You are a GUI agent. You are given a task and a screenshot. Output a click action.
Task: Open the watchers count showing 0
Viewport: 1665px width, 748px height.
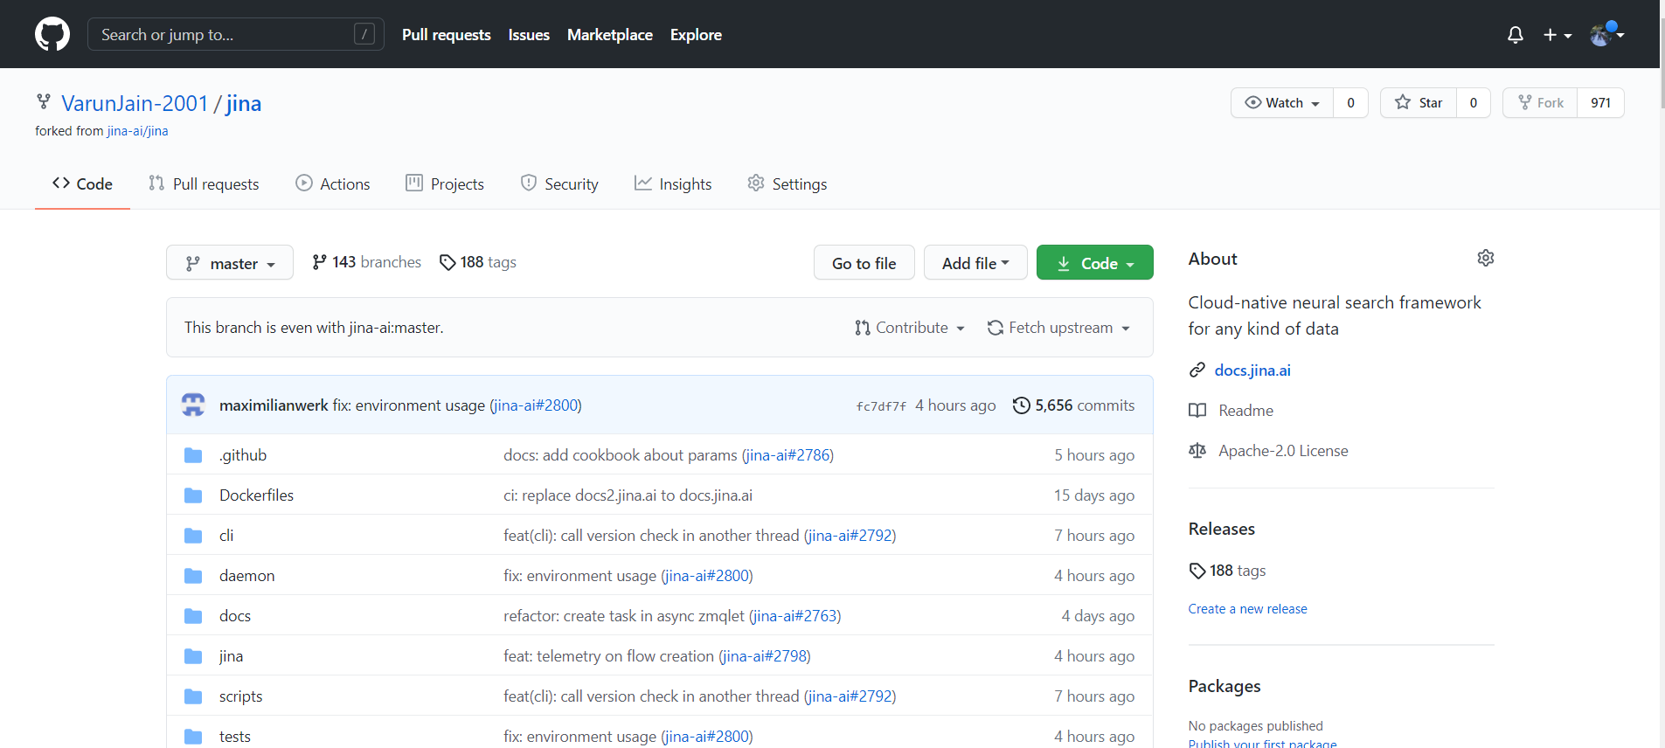(x=1351, y=103)
